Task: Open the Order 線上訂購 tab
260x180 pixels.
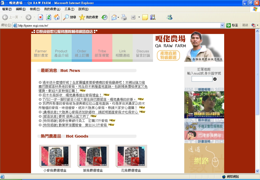Action: point(82,48)
